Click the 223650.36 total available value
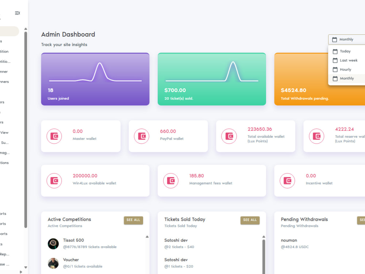 tap(260, 129)
